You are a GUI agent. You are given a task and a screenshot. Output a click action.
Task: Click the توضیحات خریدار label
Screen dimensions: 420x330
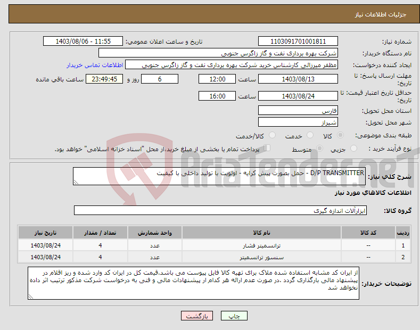click(386, 284)
